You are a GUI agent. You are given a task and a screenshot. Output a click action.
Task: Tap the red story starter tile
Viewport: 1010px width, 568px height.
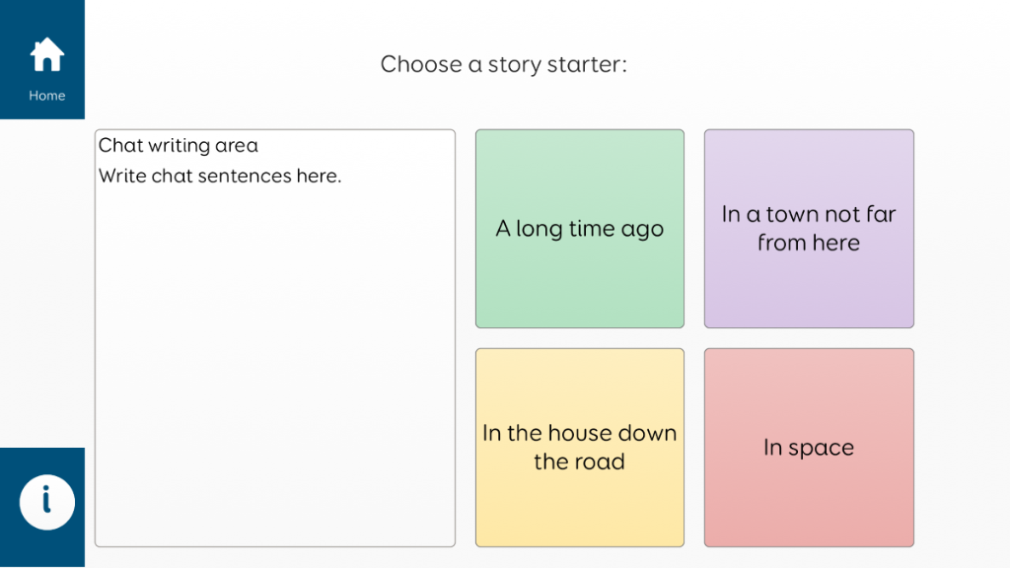click(x=809, y=508)
